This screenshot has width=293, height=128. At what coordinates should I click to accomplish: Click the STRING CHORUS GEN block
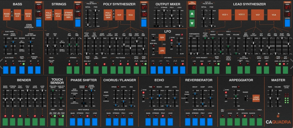tap(69, 15)
